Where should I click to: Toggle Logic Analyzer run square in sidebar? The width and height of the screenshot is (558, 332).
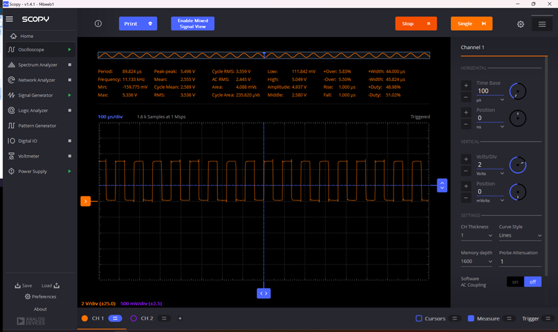(70, 111)
